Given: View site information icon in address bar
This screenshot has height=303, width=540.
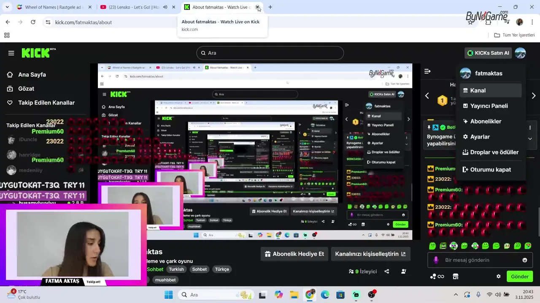Looking at the screenshot, I should pyautogui.click(x=48, y=22).
